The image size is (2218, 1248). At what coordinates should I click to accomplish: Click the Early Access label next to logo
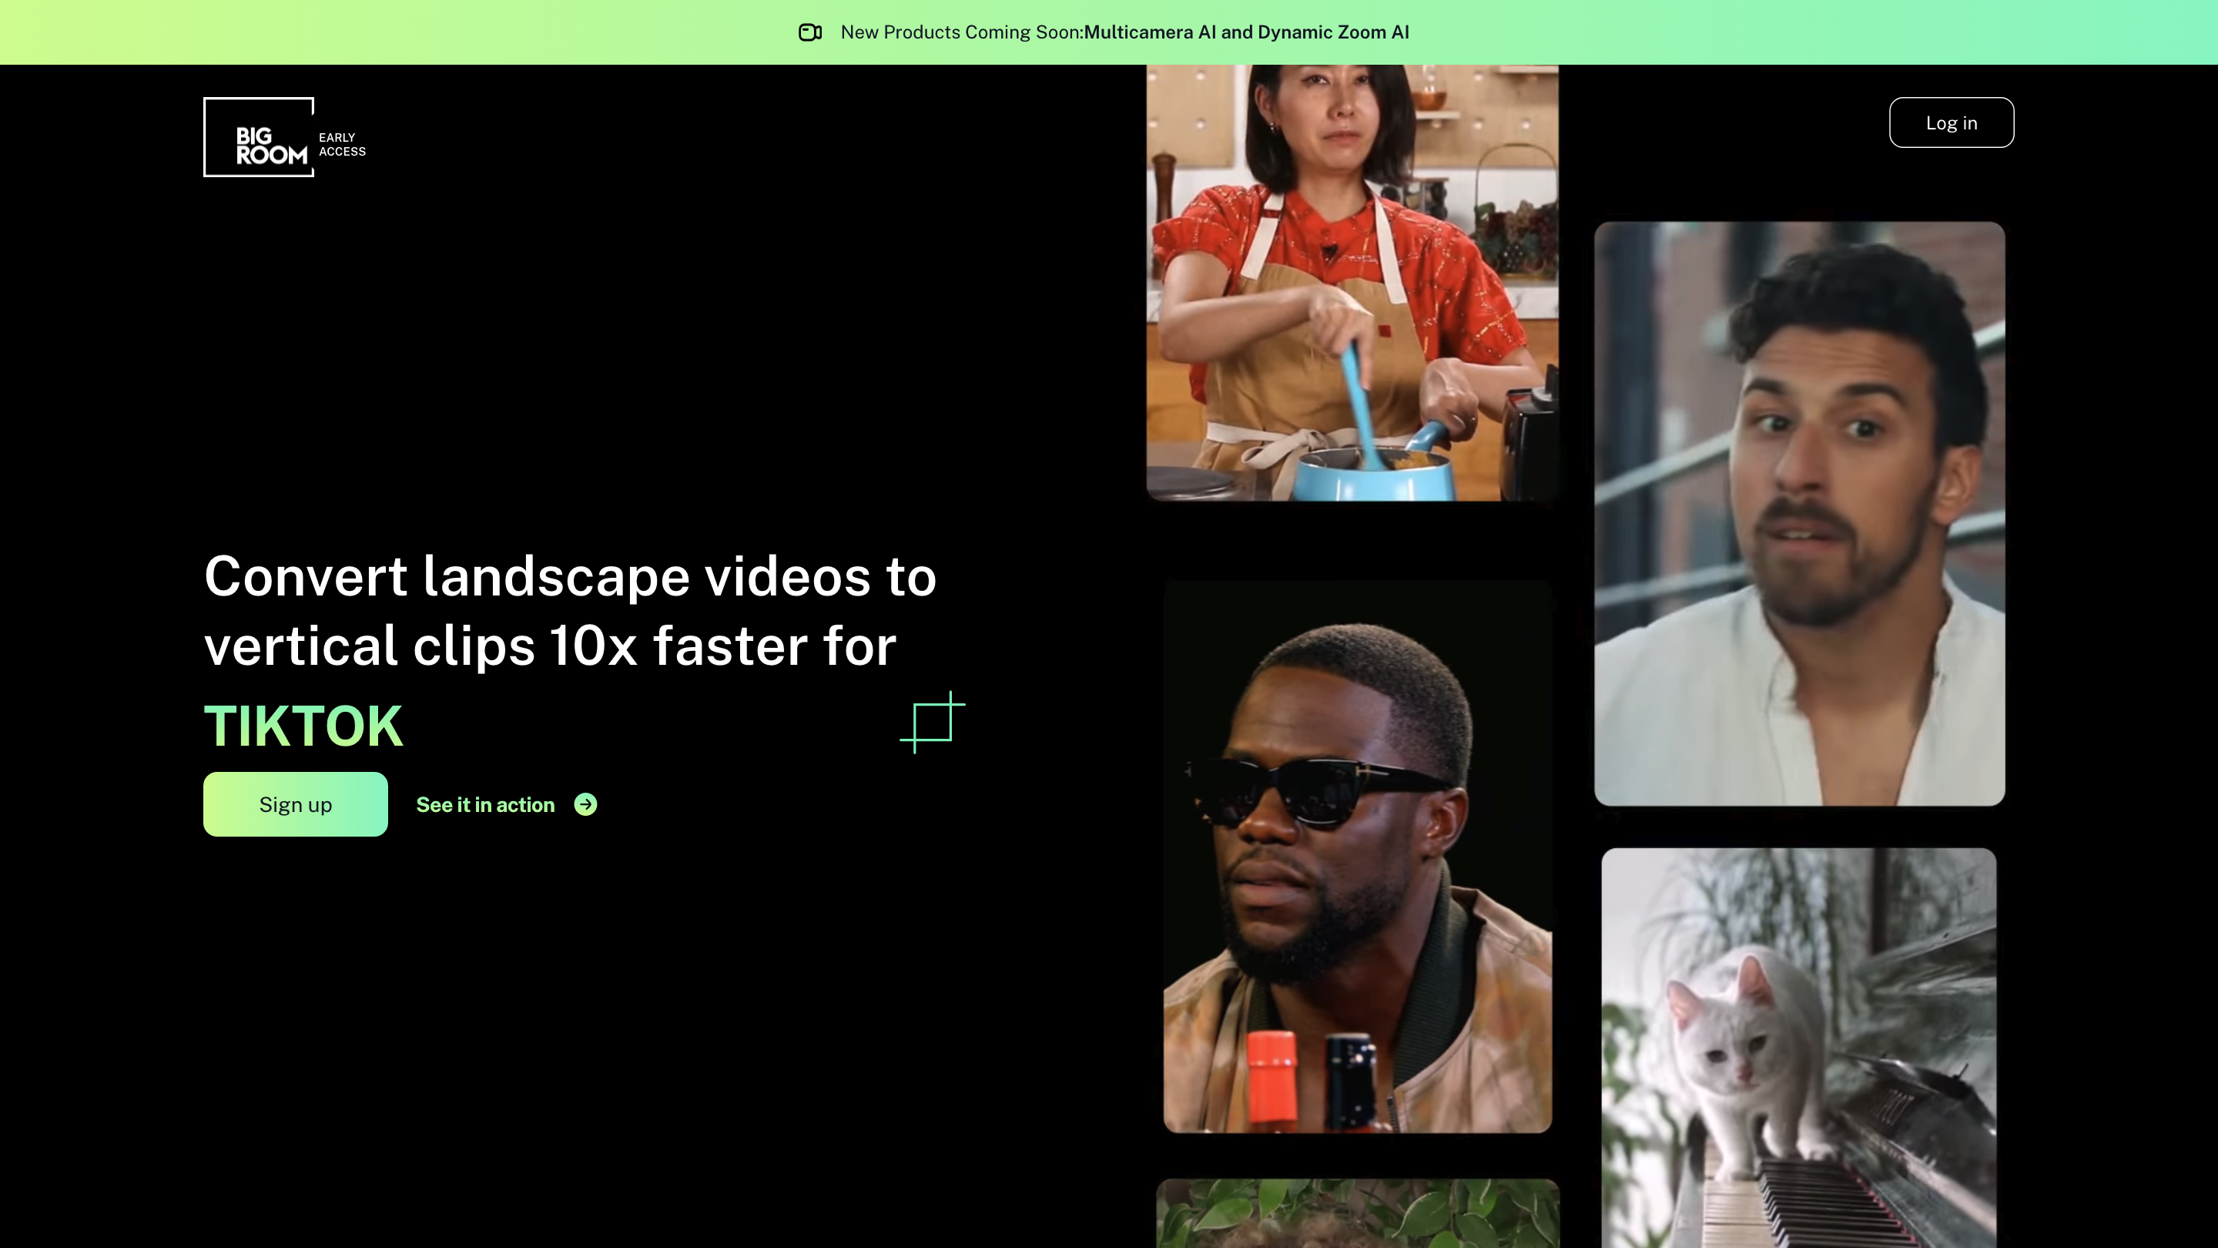tap(342, 145)
